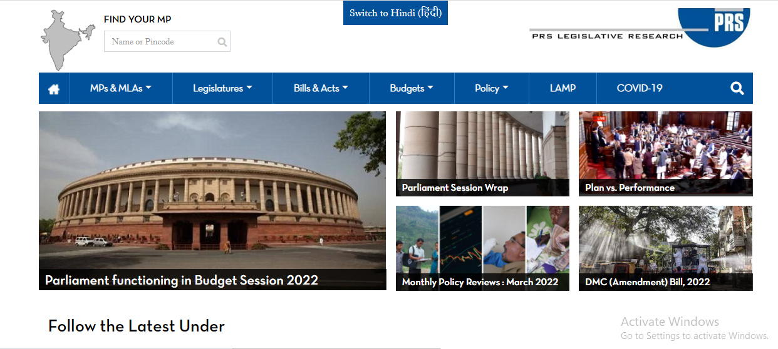This screenshot has height=349, width=778.
Task: Switch to Hindi language button
Action: (395, 13)
